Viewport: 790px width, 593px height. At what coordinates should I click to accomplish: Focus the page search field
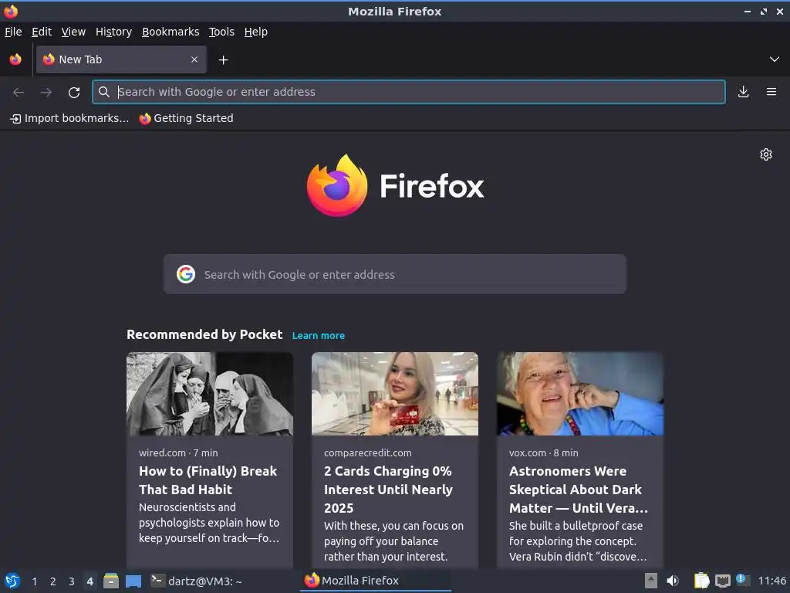point(394,274)
